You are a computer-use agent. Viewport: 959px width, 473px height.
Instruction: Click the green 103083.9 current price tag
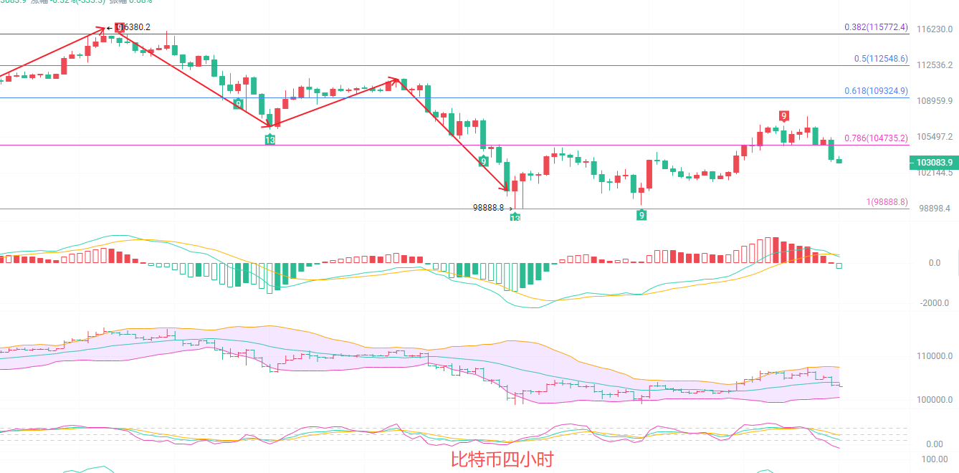pos(934,163)
